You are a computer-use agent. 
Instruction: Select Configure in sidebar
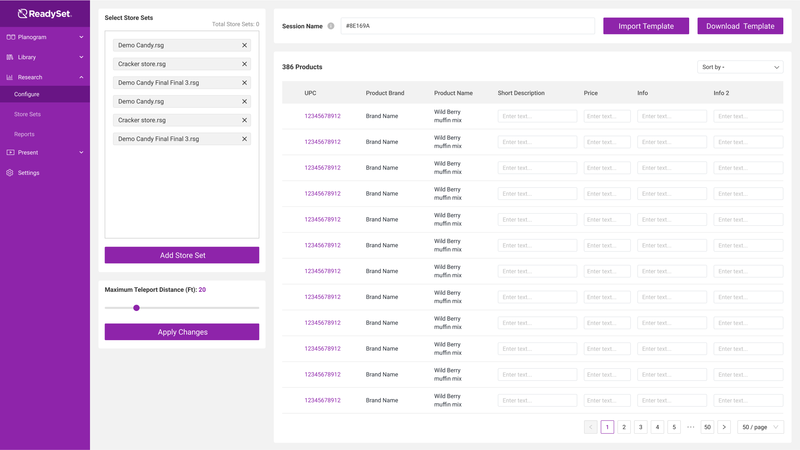pos(45,94)
